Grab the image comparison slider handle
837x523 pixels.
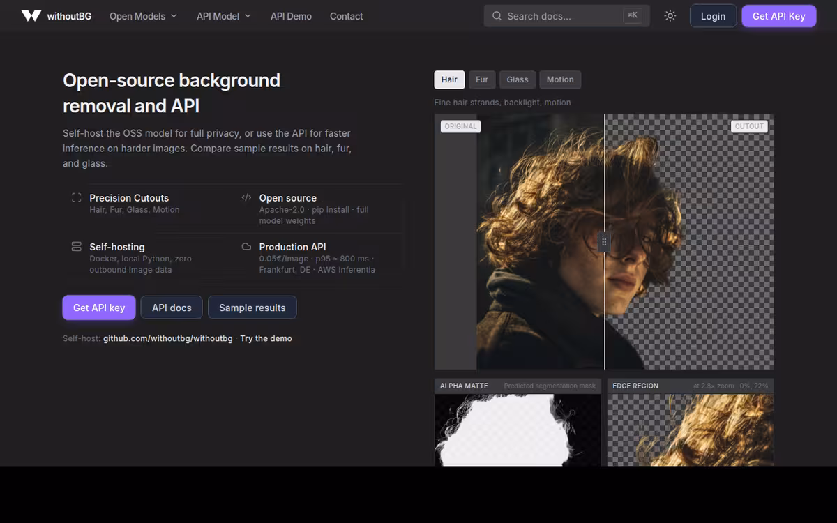pos(604,242)
